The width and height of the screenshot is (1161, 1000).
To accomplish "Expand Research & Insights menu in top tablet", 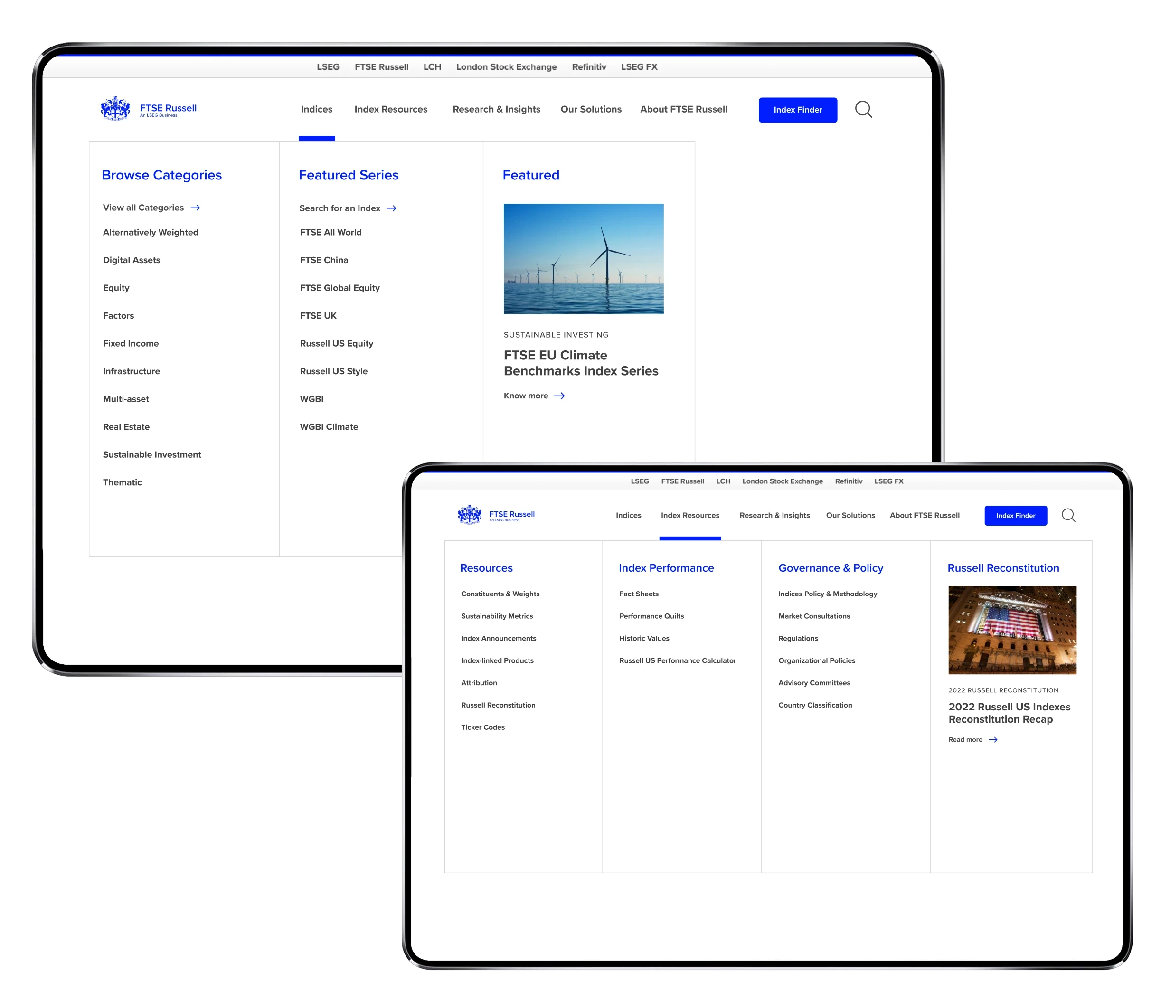I will (496, 109).
